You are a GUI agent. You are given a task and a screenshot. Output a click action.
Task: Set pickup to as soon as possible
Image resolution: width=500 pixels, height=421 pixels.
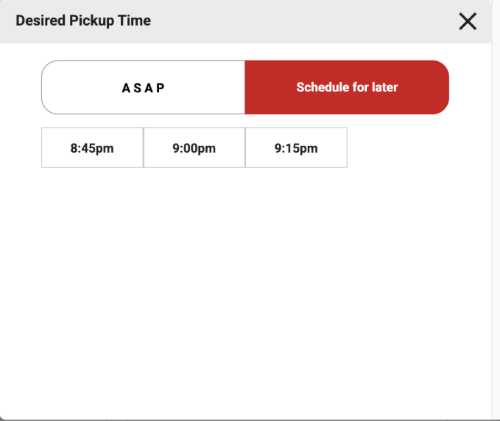tap(143, 87)
